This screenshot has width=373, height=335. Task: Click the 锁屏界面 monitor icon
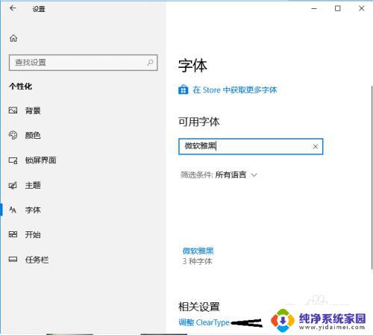[13, 160]
